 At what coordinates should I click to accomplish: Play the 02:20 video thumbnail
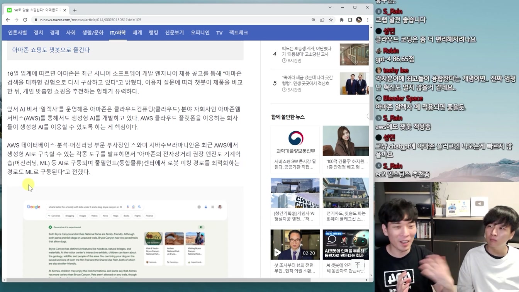[x=295, y=244]
